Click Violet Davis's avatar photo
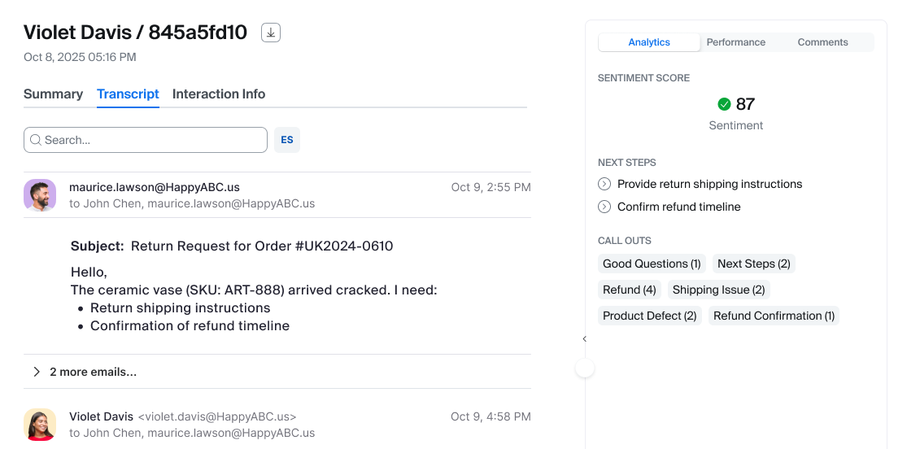907x449 pixels. pyautogui.click(x=40, y=425)
